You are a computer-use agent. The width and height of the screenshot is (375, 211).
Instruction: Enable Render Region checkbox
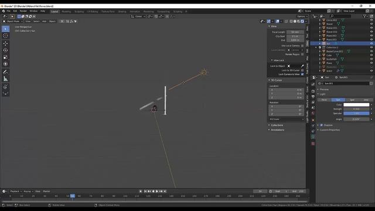(x=302, y=55)
